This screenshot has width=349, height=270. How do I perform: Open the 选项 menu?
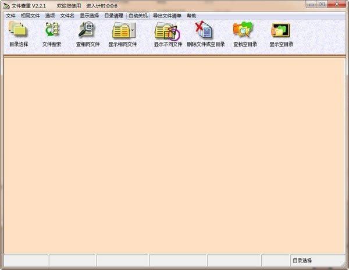click(50, 16)
